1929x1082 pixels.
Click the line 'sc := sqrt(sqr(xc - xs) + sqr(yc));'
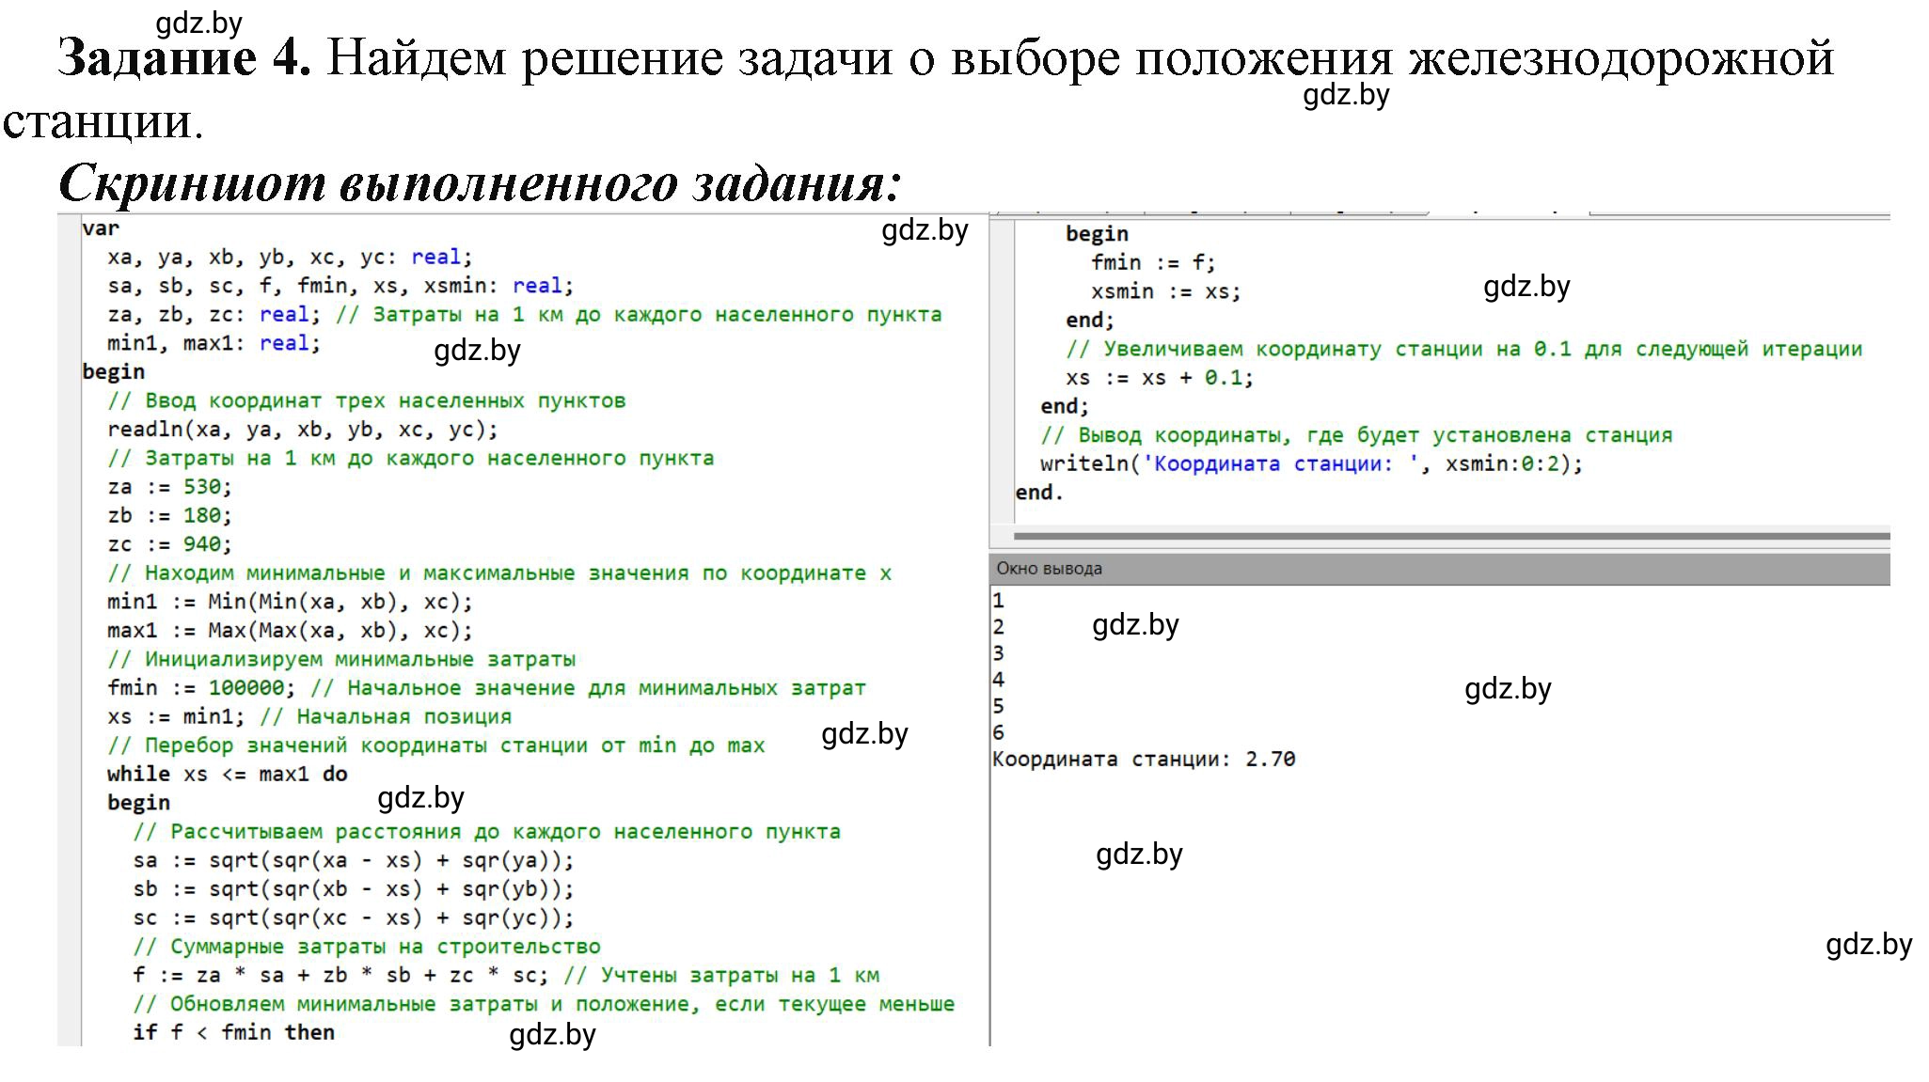[353, 918]
